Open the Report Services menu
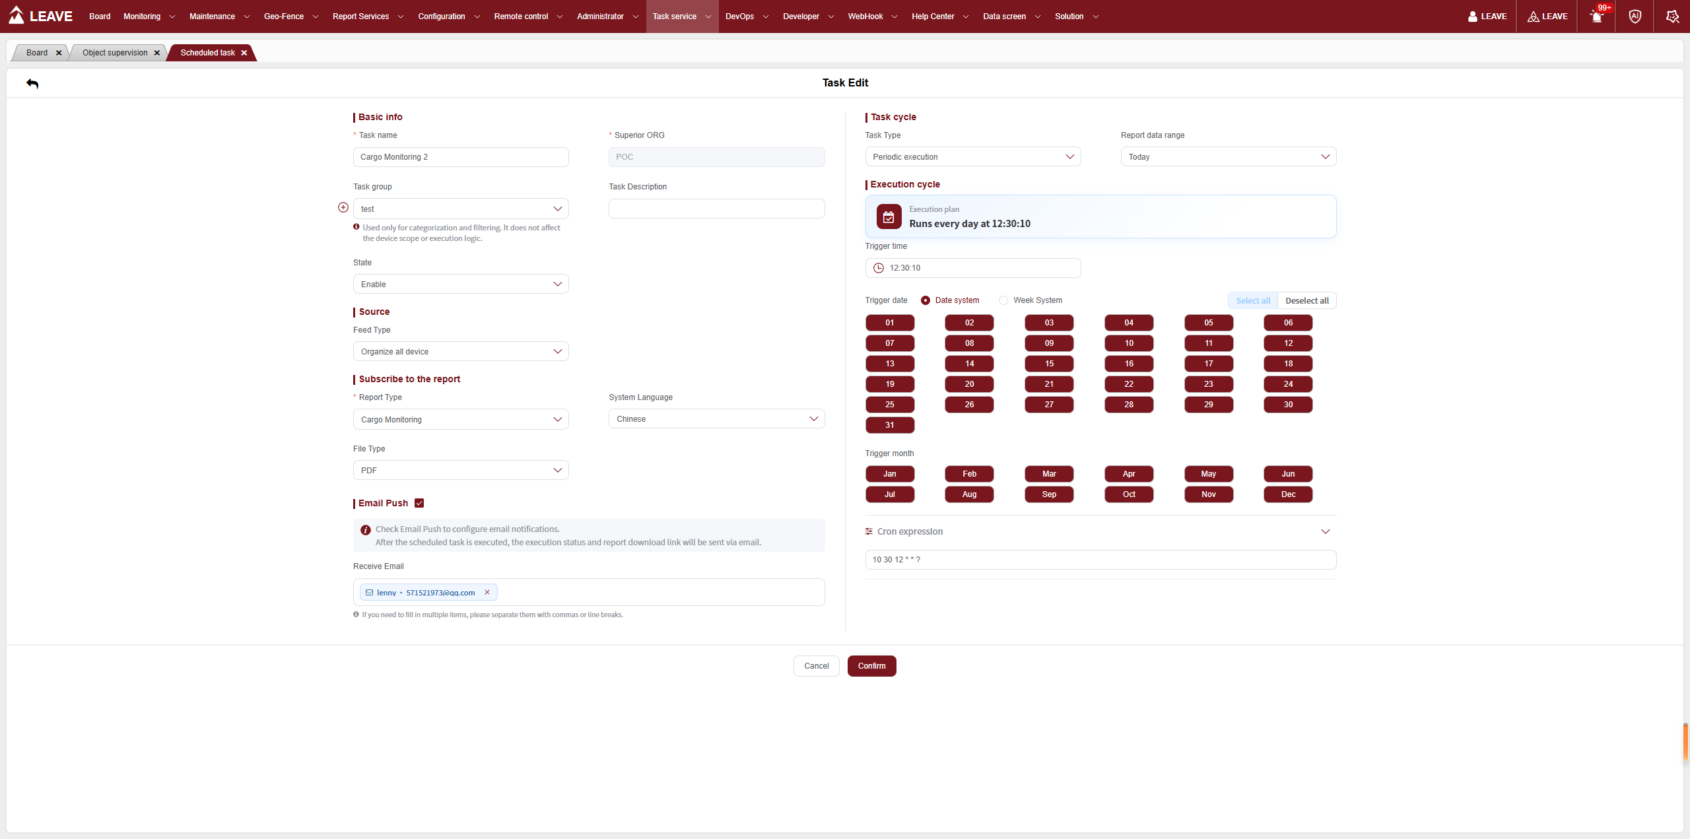 coord(368,17)
